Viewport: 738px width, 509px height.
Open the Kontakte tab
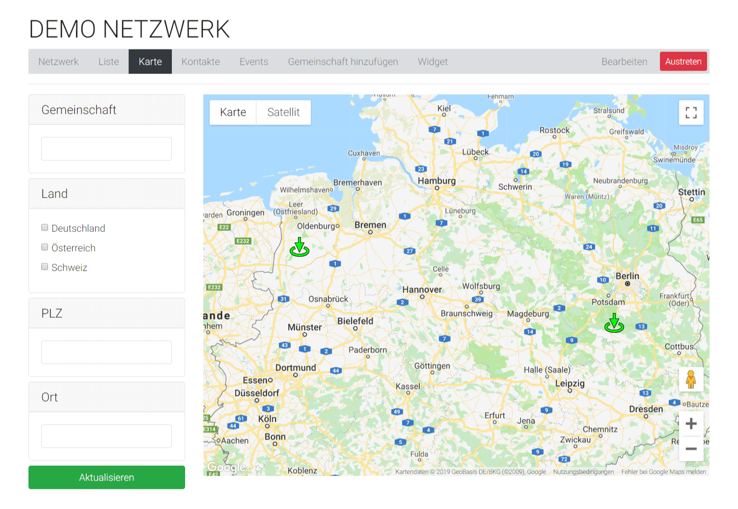point(200,61)
